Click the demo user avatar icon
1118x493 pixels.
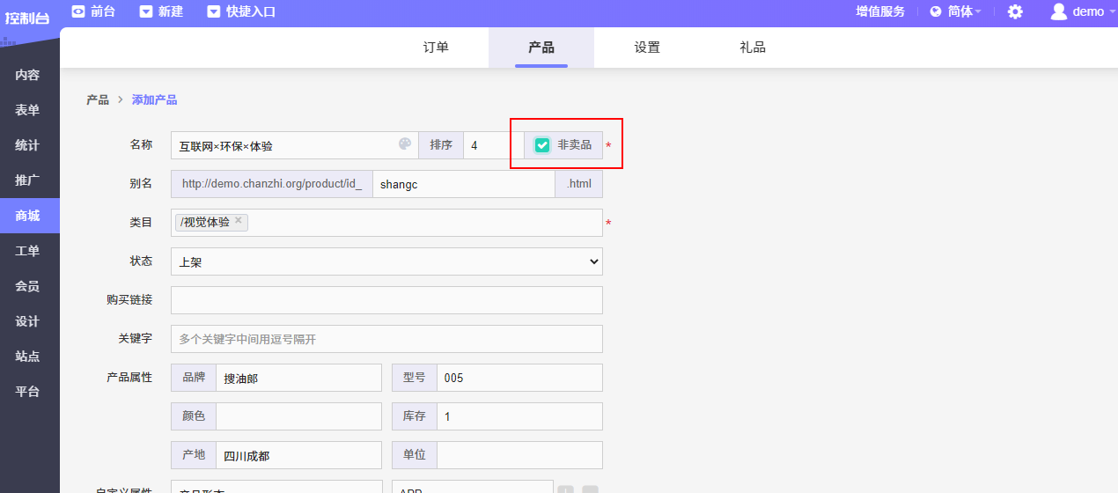point(1059,11)
